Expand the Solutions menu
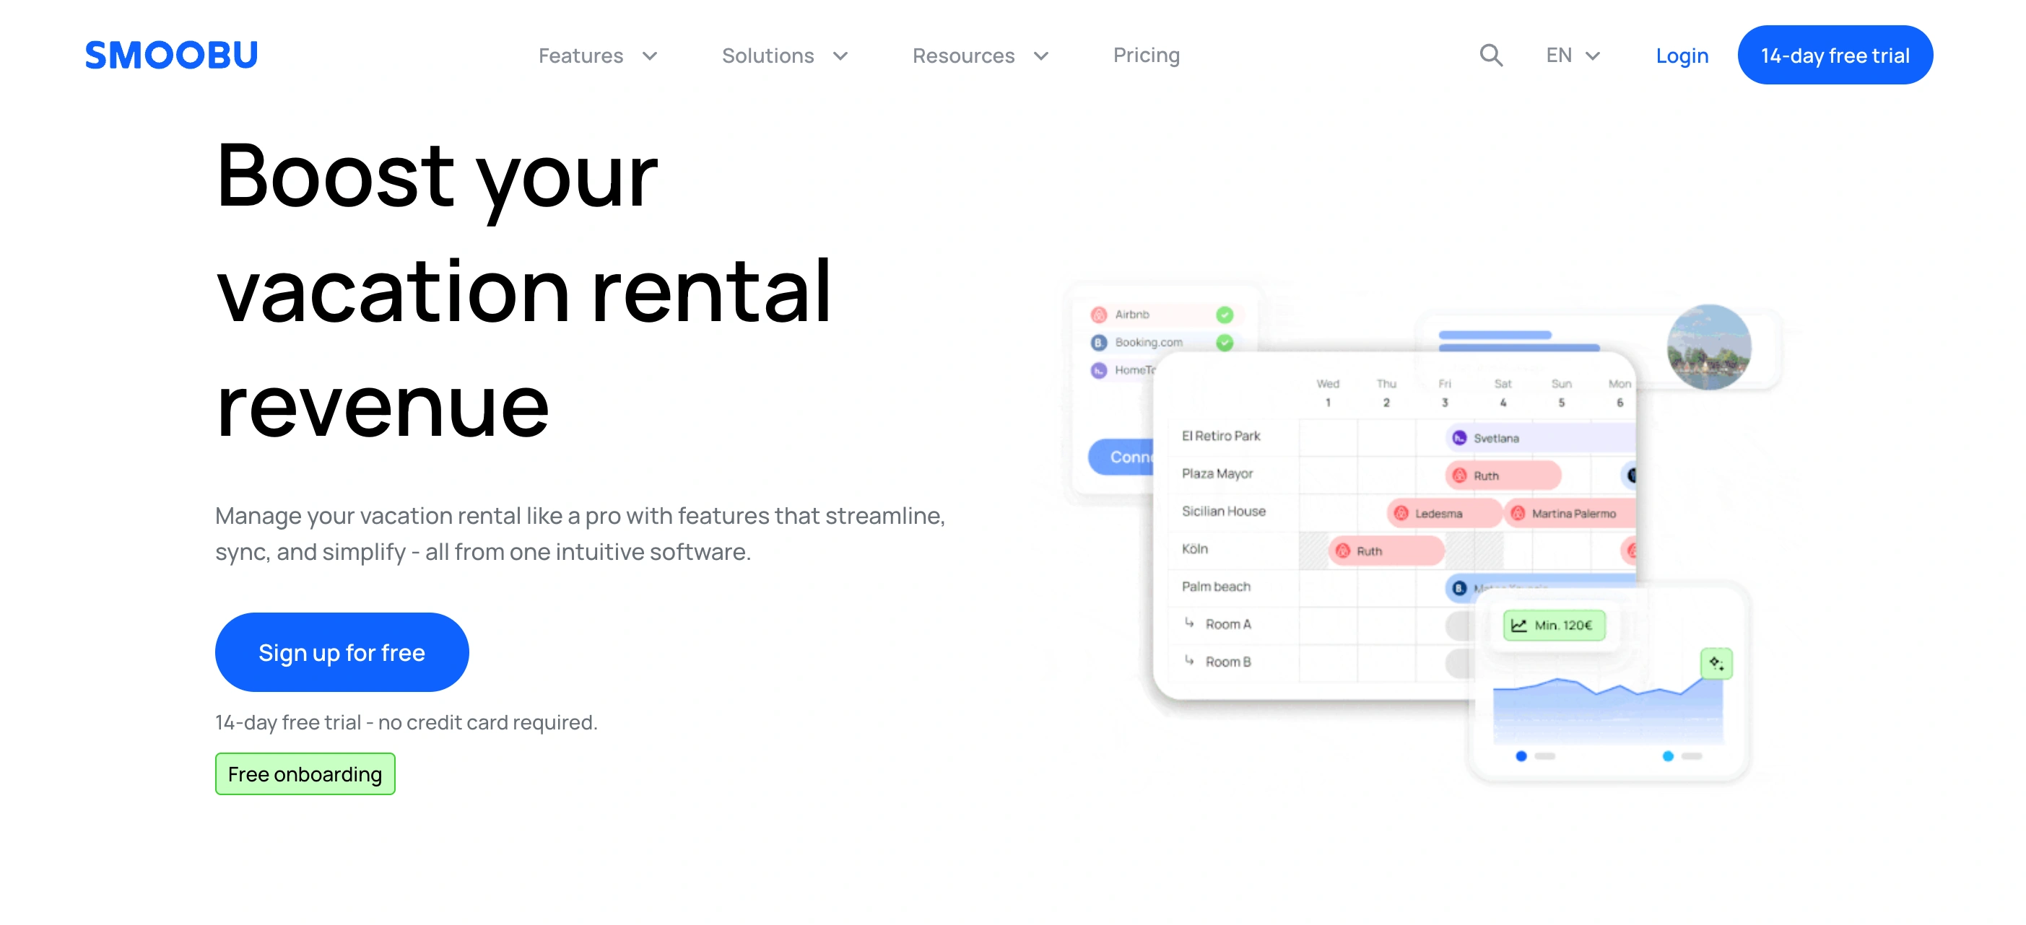 785,56
